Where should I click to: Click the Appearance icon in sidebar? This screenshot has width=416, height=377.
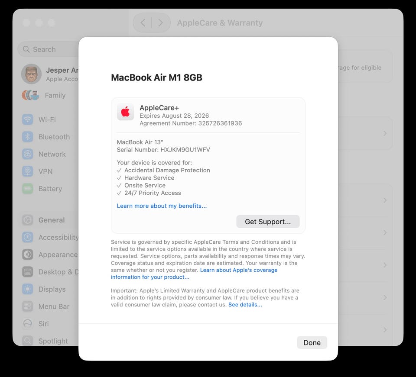[28, 255]
